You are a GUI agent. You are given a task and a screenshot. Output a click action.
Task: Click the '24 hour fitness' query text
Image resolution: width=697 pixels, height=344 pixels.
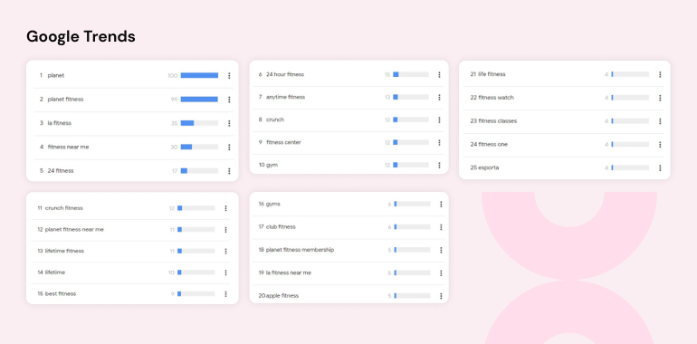click(x=285, y=74)
